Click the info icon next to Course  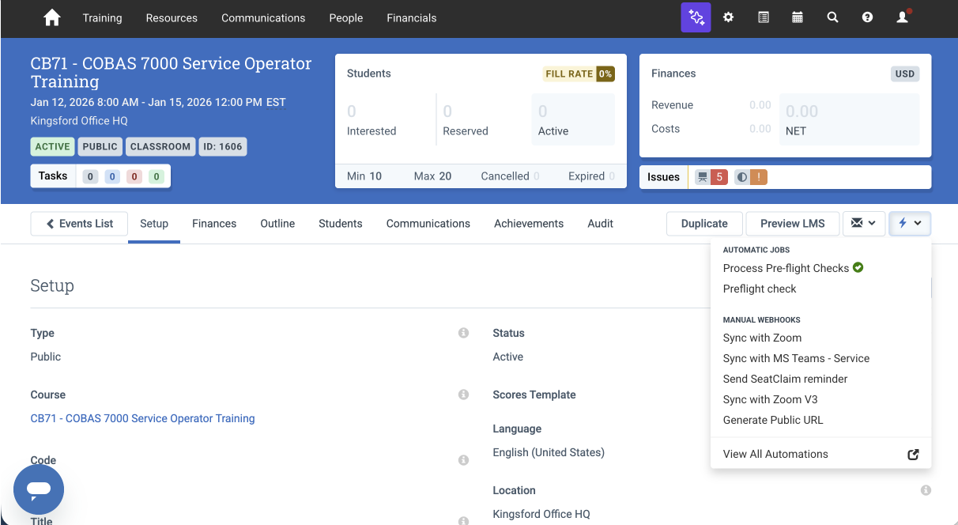(x=464, y=395)
